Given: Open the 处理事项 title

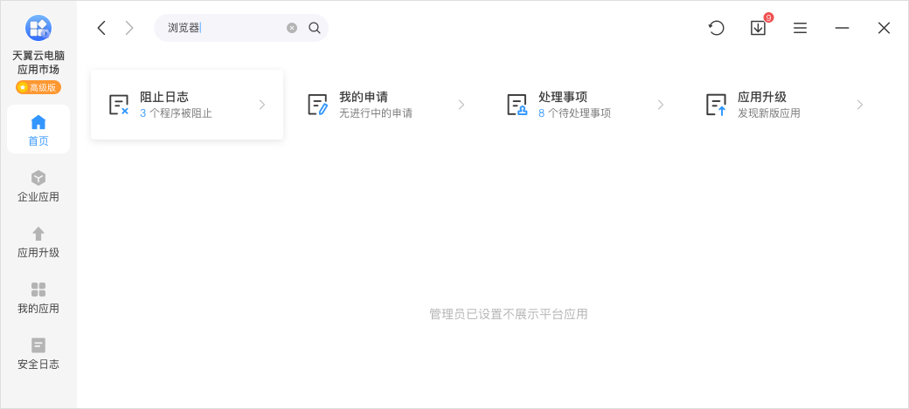Looking at the screenshot, I should point(563,97).
